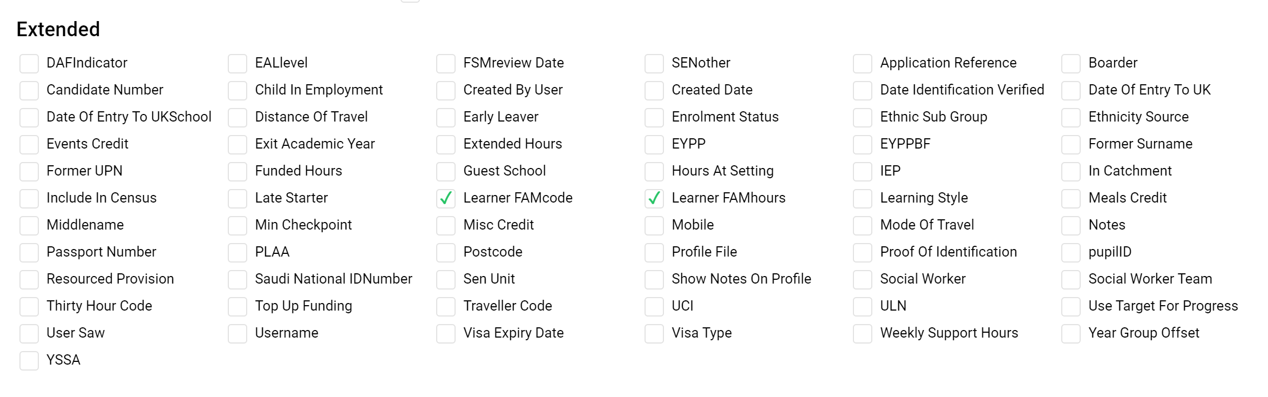1268x397 pixels.
Task: Select the Child In Employment field
Action: (238, 91)
